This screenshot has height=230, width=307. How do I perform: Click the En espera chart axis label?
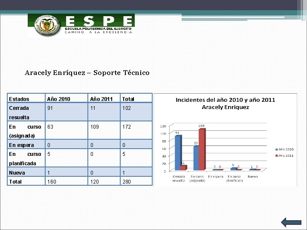(x=216, y=177)
